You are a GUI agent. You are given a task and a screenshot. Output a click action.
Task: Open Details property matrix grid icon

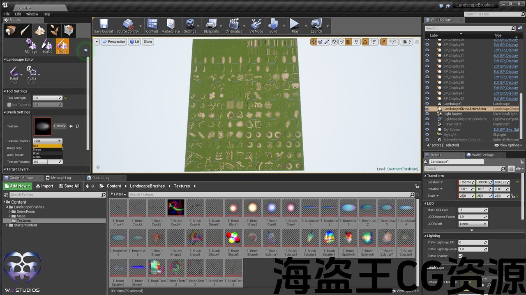tap(511, 169)
